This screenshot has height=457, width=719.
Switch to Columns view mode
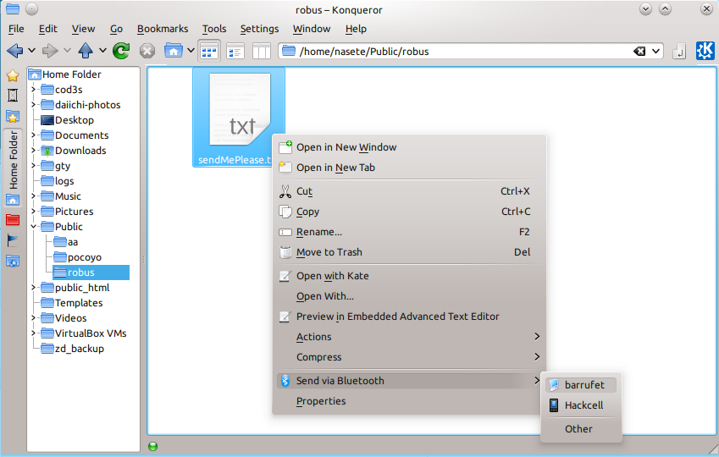tap(262, 51)
